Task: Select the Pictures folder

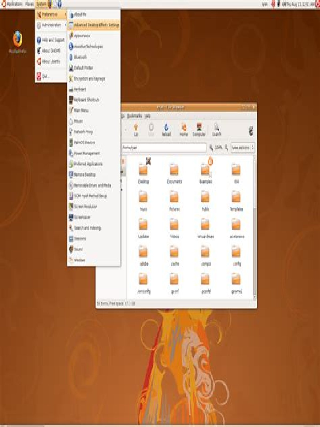Action: [174, 200]
